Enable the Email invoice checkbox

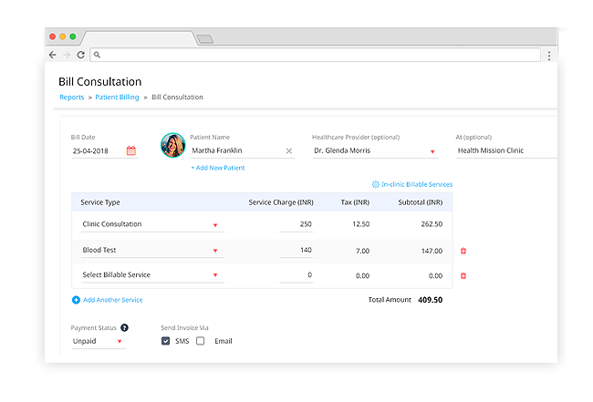coord(201,341)
